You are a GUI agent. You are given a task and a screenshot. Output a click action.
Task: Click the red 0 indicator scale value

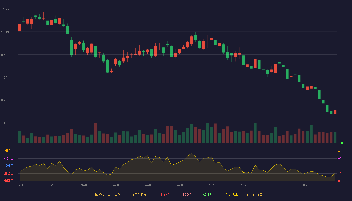coord(339,181)
